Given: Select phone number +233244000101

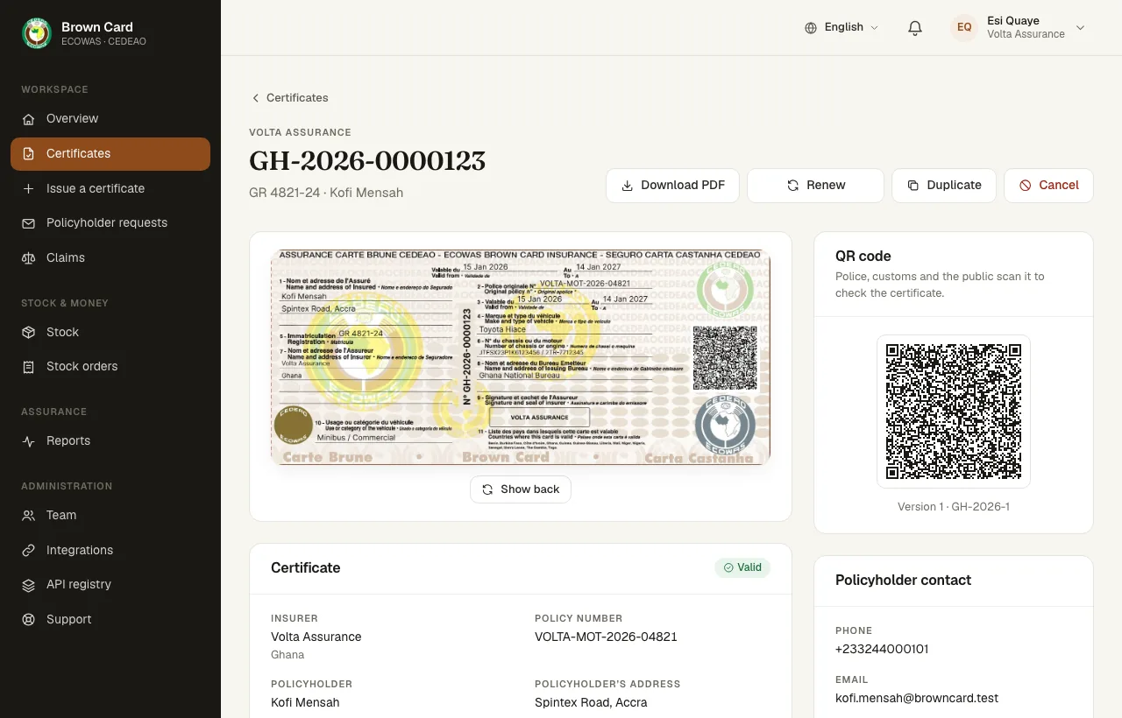Looking at the screenshot, I should coord(882,650).
